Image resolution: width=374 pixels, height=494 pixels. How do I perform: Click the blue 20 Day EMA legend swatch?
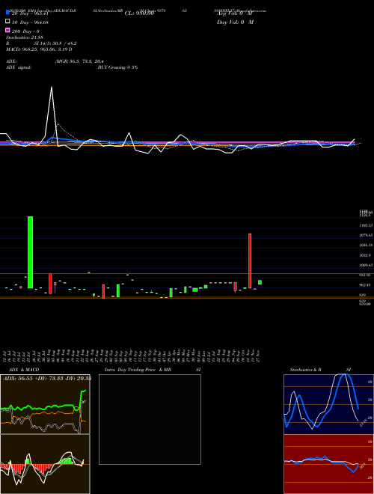click(7, 13)
